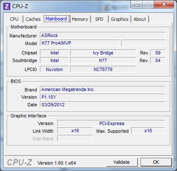Click the BIOS date 03/29/2012 field

(103, 105)
